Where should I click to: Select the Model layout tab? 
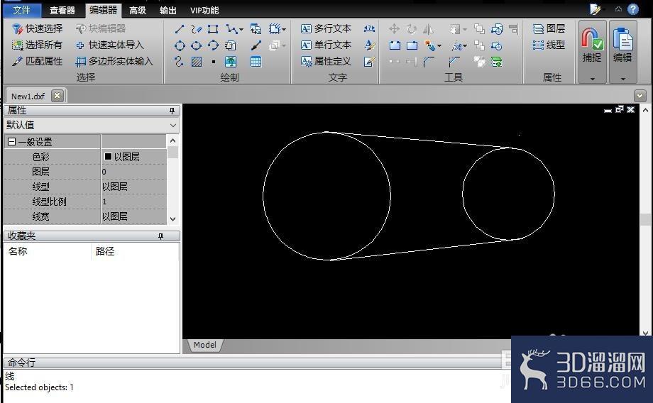tap(205, 345)
